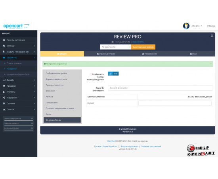The height and width of the screenshot is (179, 218).
Task: Open Купон section
Action: tap(62, 114)
